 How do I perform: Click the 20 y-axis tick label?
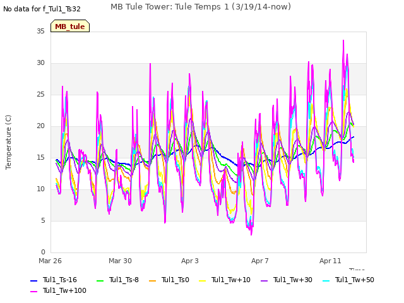pyautogui.click(x=40, y=126)
